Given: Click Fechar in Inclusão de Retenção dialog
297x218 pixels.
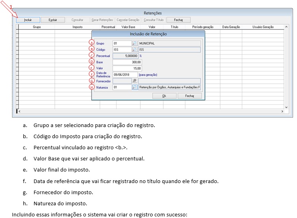Looking at the screenshot, I should [190, 96].
